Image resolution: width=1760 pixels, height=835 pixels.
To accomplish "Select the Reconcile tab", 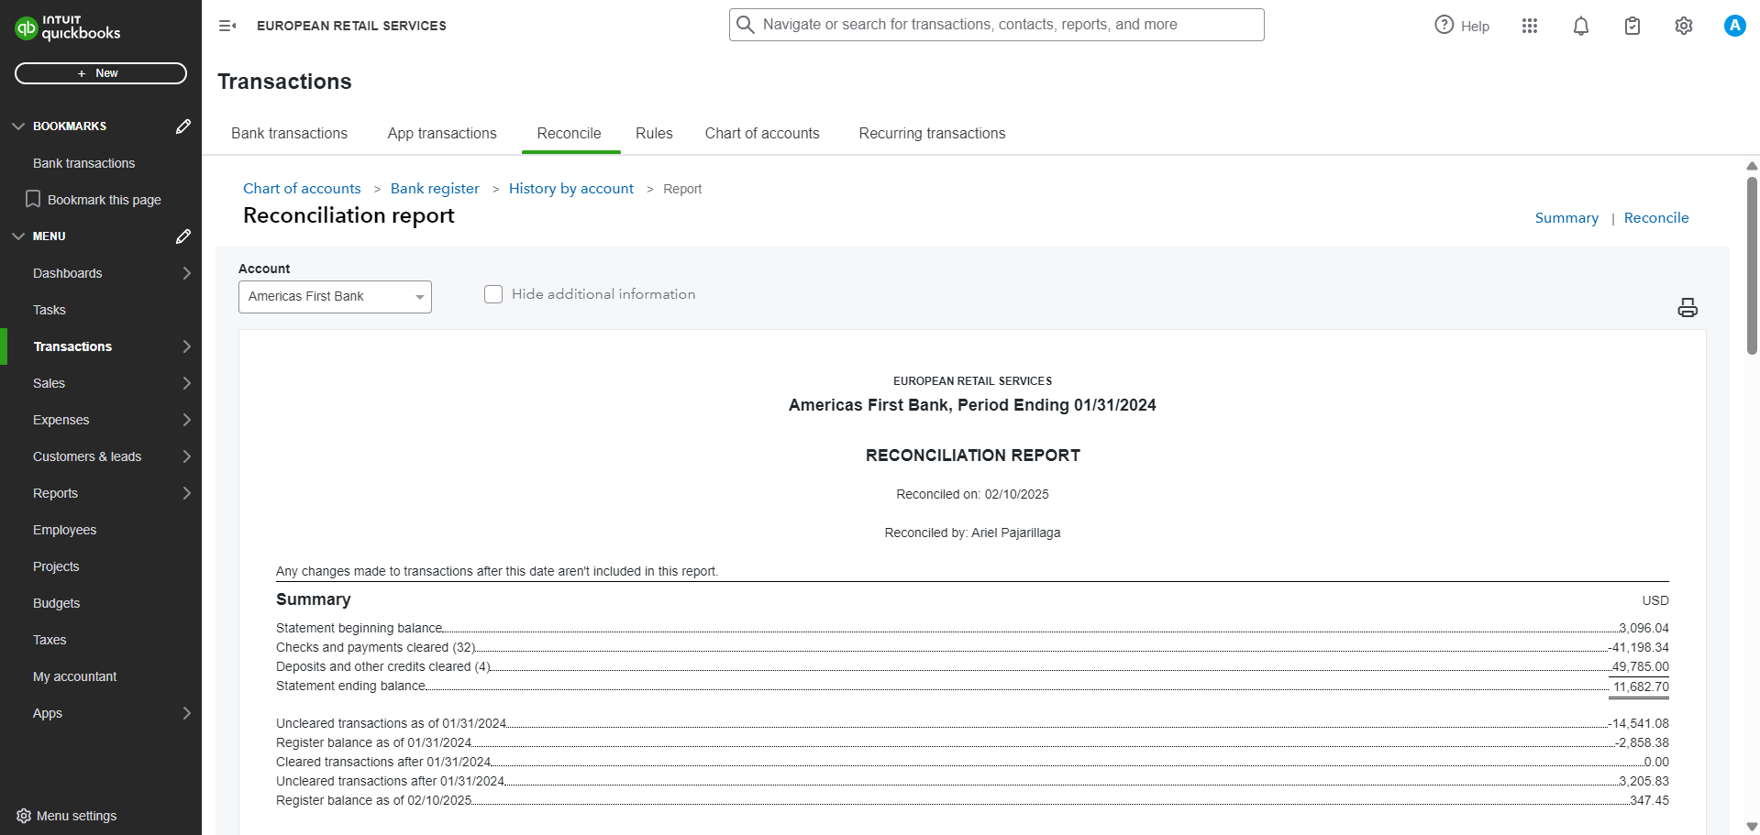I will point(570,134).
